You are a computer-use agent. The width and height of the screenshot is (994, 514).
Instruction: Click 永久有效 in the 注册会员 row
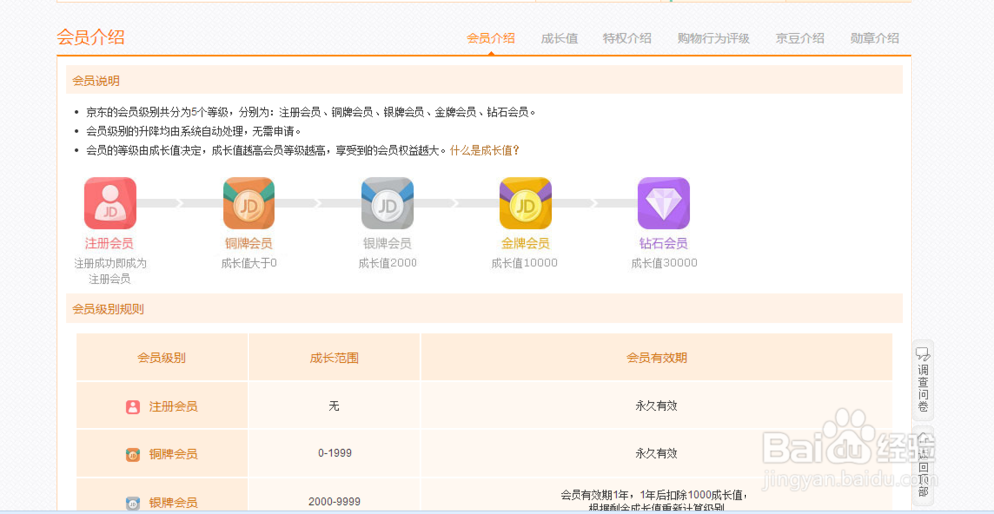(x=656, y=406)
